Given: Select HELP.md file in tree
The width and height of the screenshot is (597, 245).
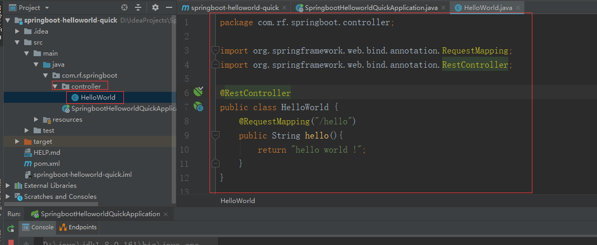Looking at the screenshot, I should point(47,153).
